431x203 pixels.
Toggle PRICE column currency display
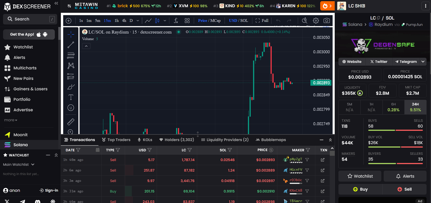click(x=271, y=150)
